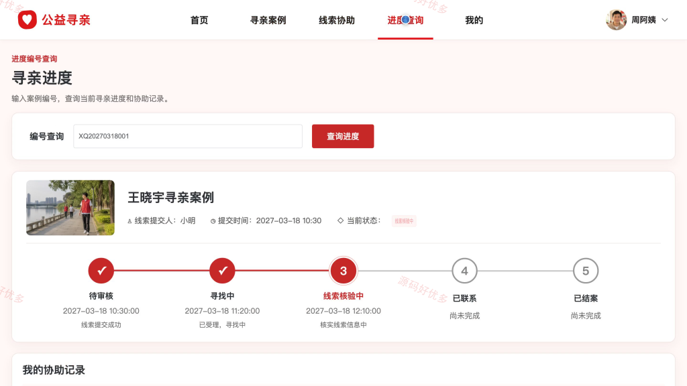Click the 待审核 step checkmark circle
Viewport: 687px width, 386px height.
tap(101, 271)
